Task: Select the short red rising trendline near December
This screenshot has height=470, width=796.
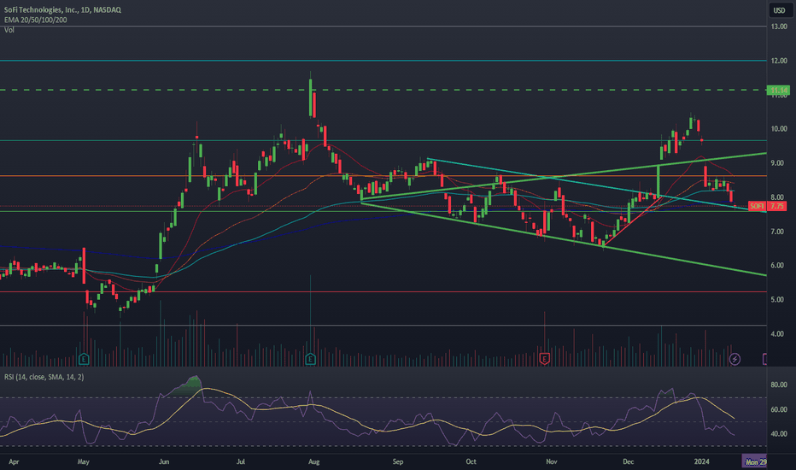Action: pyautogui.click(x=633, y=221)
